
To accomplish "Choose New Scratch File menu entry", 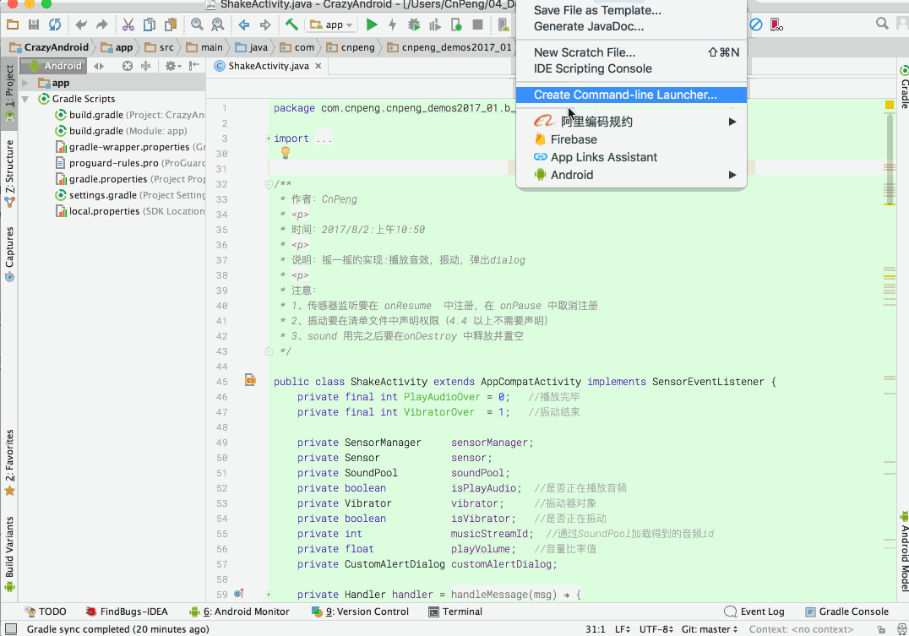I will click(631, 52).
